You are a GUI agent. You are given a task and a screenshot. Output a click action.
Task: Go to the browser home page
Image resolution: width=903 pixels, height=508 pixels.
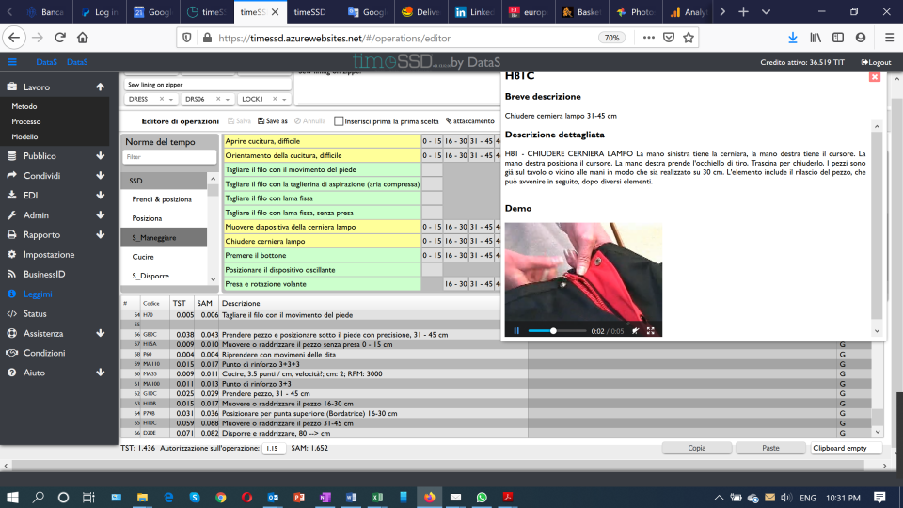[x=83, y=38]
